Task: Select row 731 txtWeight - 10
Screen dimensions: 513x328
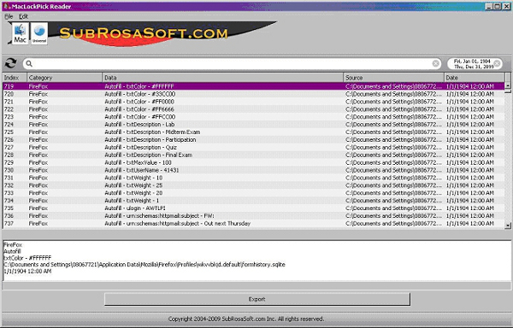Action: (x=254, y=178)
